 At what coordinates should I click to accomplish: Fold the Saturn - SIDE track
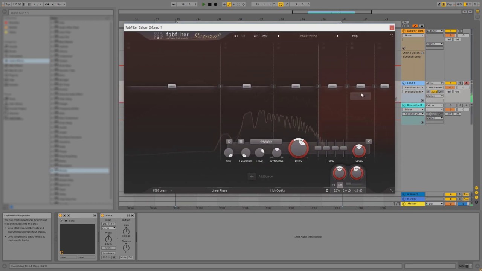point(404,31)
